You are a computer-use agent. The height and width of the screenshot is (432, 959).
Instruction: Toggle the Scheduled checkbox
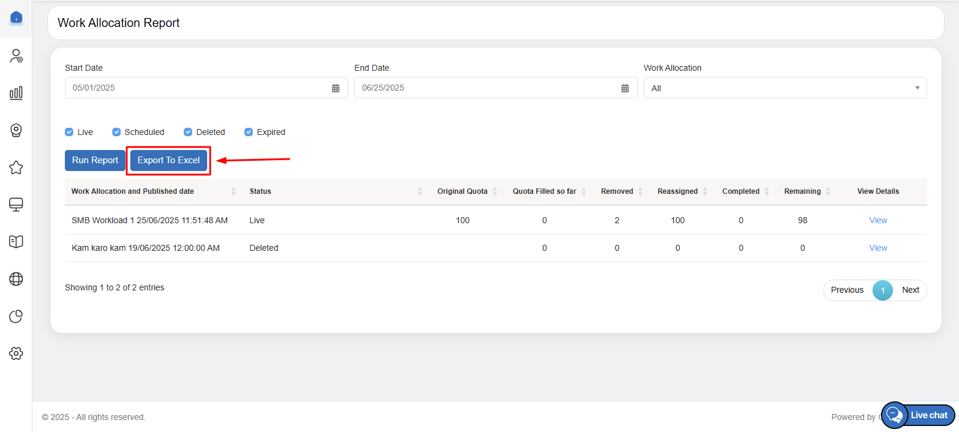coord(116,132)
